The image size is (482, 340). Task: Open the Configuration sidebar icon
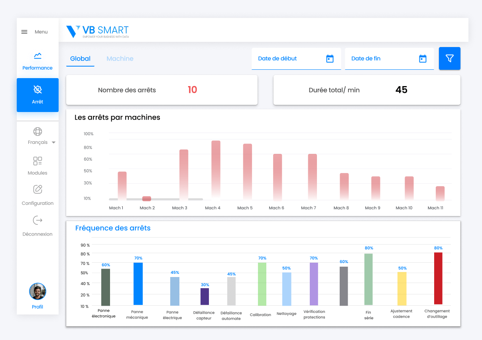pyautogui.click(x=37, y=190)
